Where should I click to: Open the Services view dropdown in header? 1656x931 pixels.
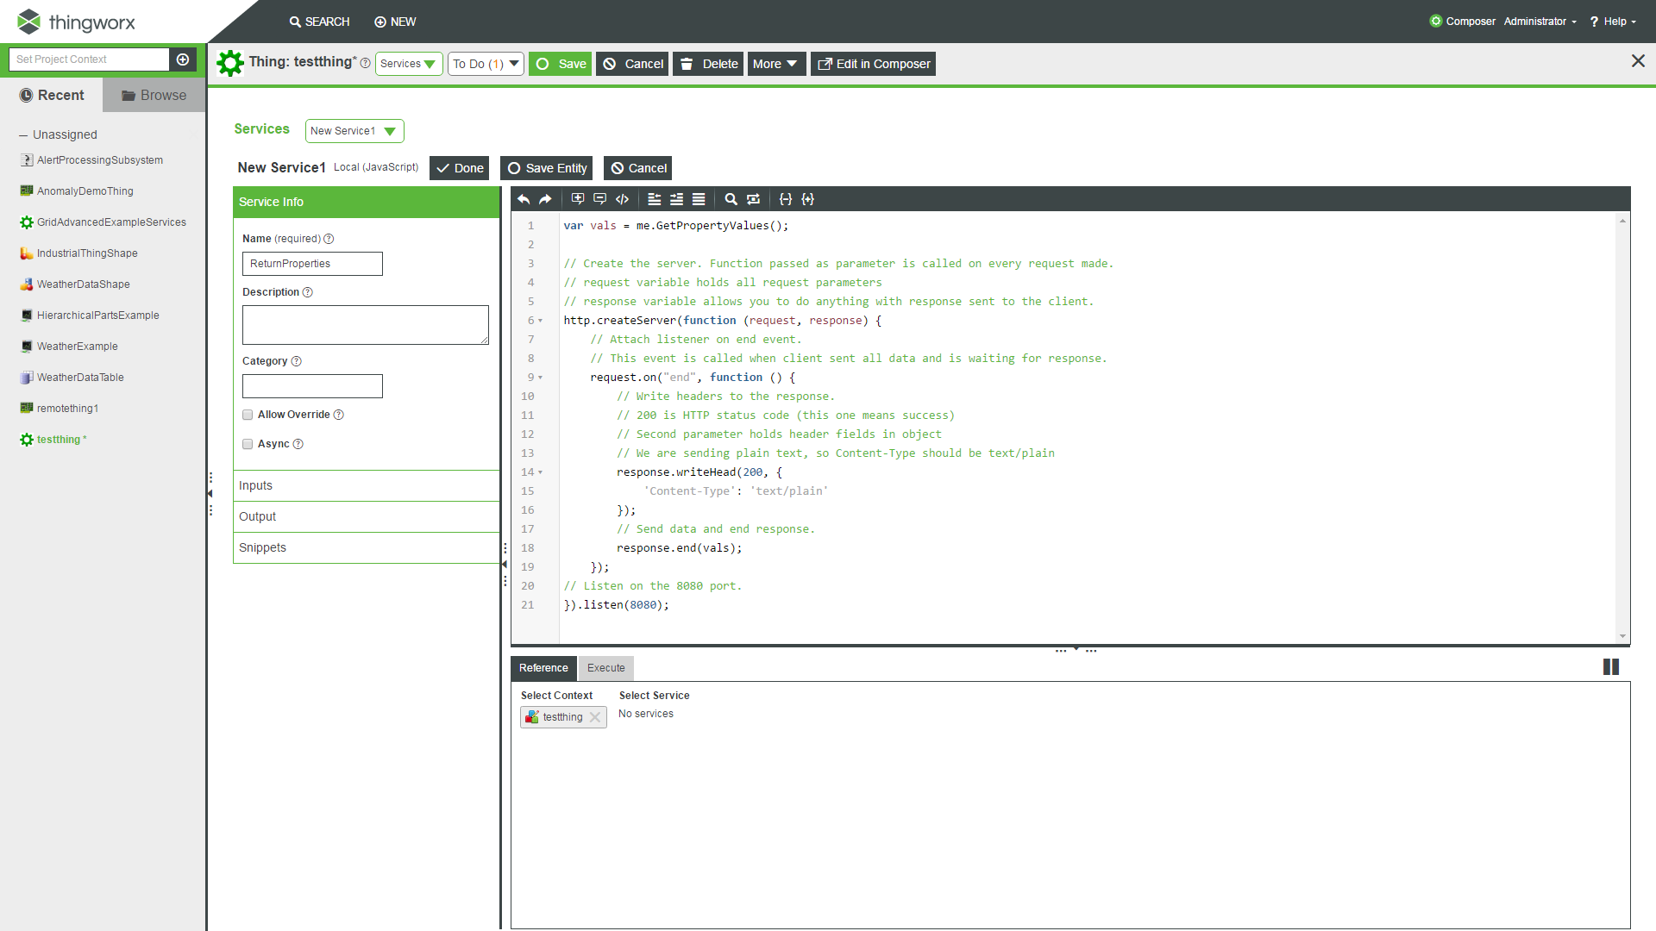click(x=409, y=64)
